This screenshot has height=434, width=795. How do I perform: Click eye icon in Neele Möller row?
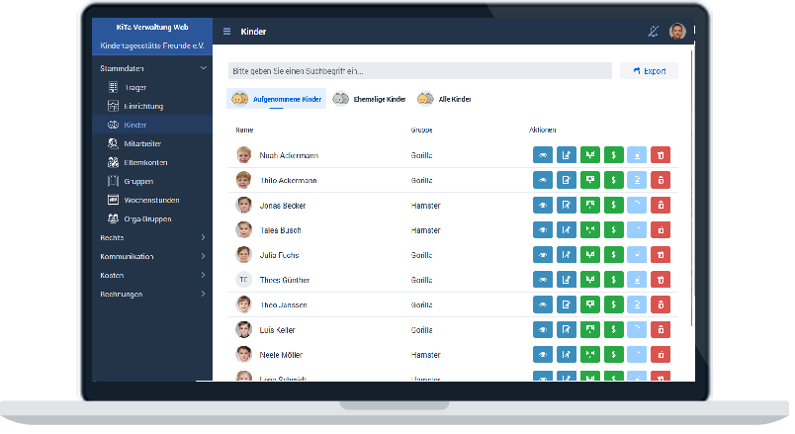click(x=543, y=354)
